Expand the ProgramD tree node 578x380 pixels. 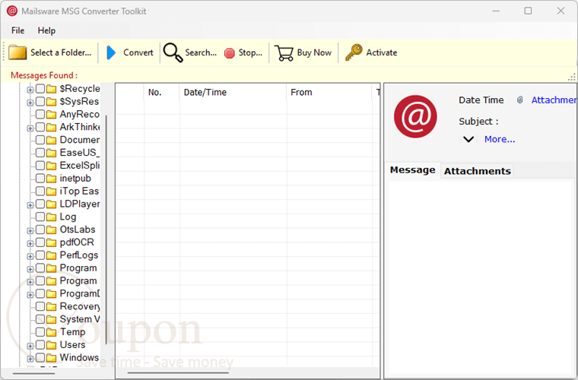click(x=30, y=295)
